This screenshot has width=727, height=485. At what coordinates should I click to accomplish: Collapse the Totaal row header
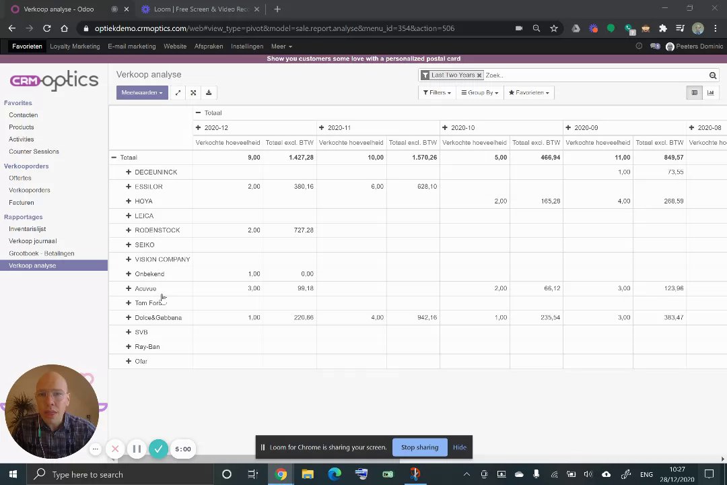click(x=114, y=158)
